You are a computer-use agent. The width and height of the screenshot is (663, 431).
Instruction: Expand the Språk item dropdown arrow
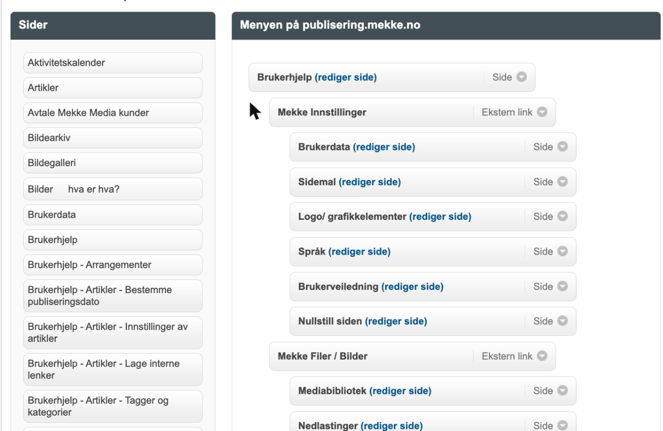coord(562,251)
